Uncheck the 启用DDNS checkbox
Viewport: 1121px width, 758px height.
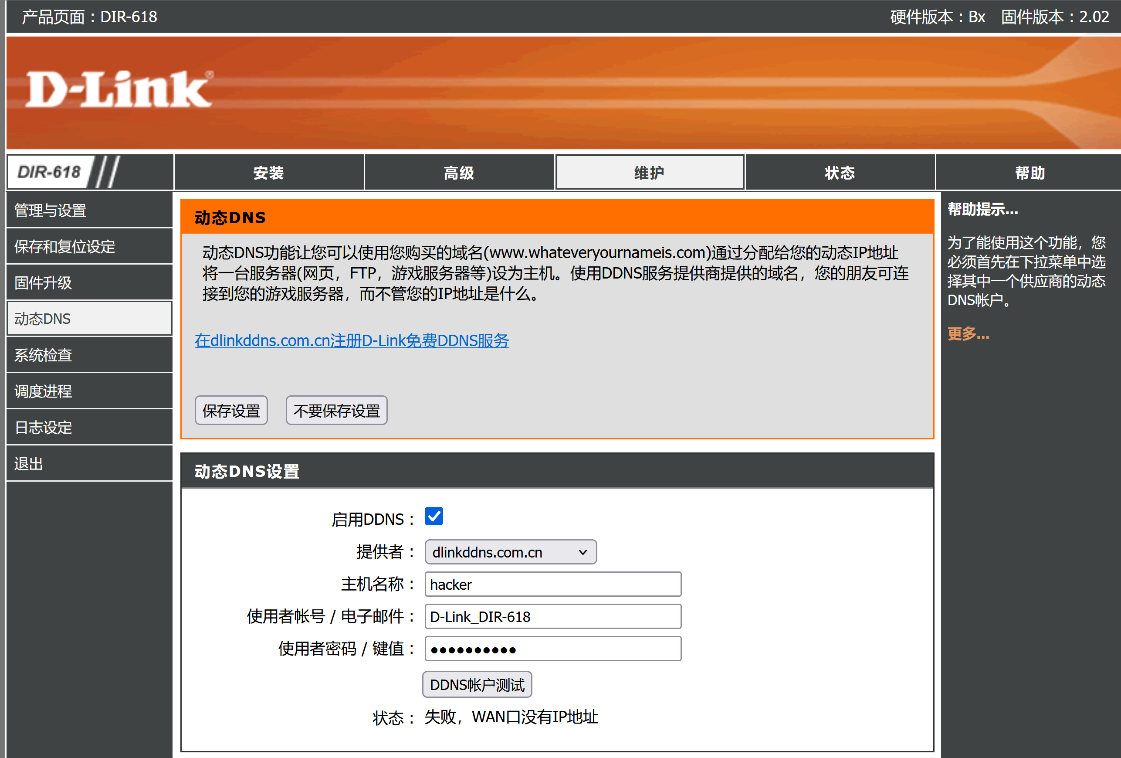coord(433,516)
